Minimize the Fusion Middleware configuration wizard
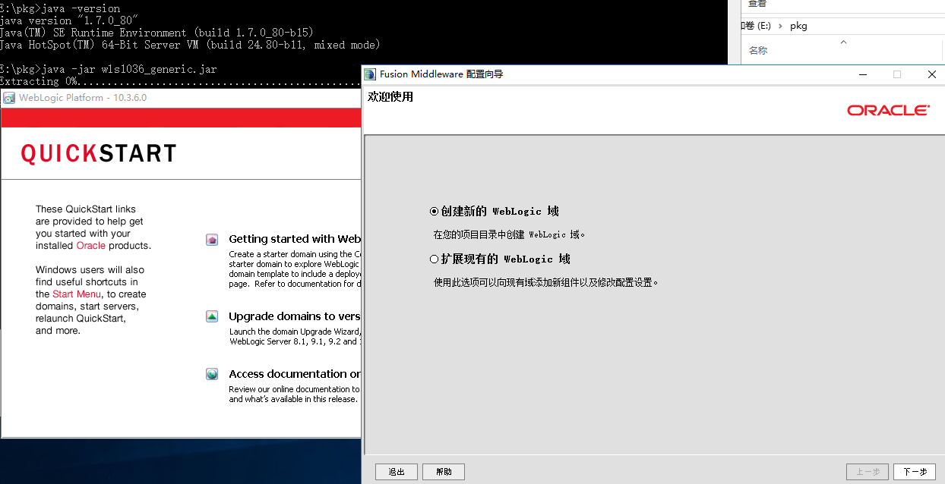The image size is (945, 484). point(862,74)
